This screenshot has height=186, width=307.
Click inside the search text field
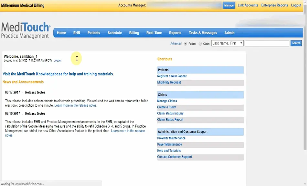[x=267, y=43]
